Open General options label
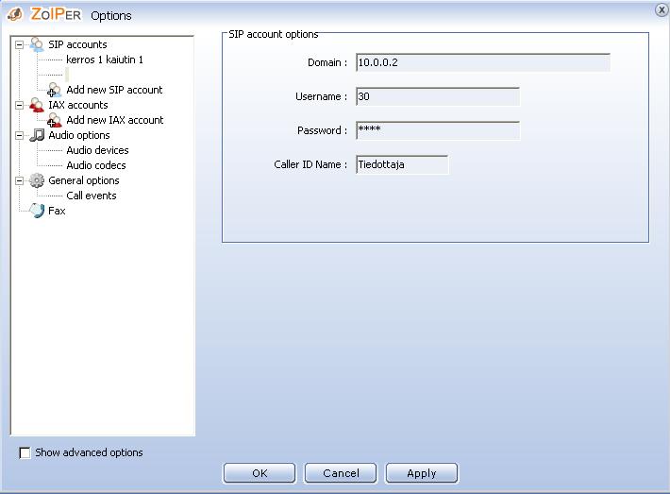Screen dimensions: 670x494 click(84, 180)
